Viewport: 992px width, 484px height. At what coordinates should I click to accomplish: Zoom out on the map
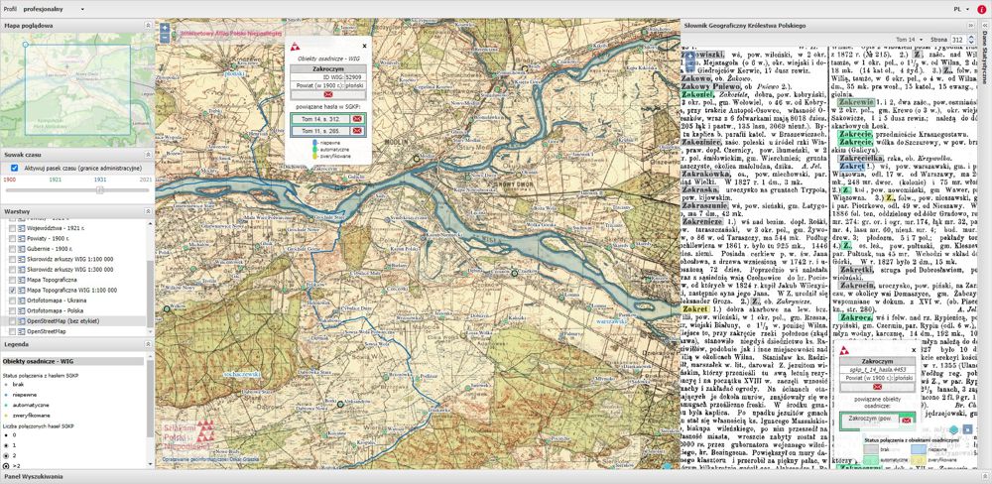(x=165, y=38)
